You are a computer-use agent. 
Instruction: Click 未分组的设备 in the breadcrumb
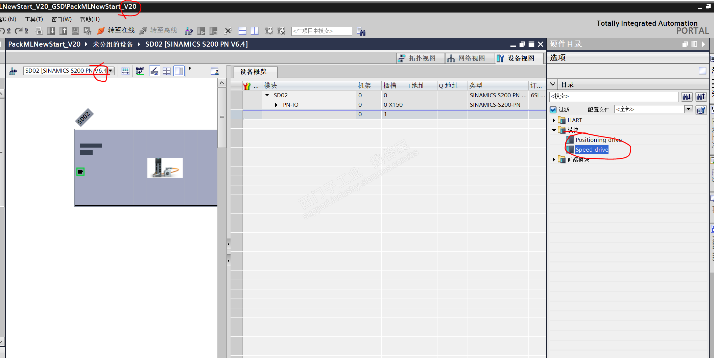113,45
